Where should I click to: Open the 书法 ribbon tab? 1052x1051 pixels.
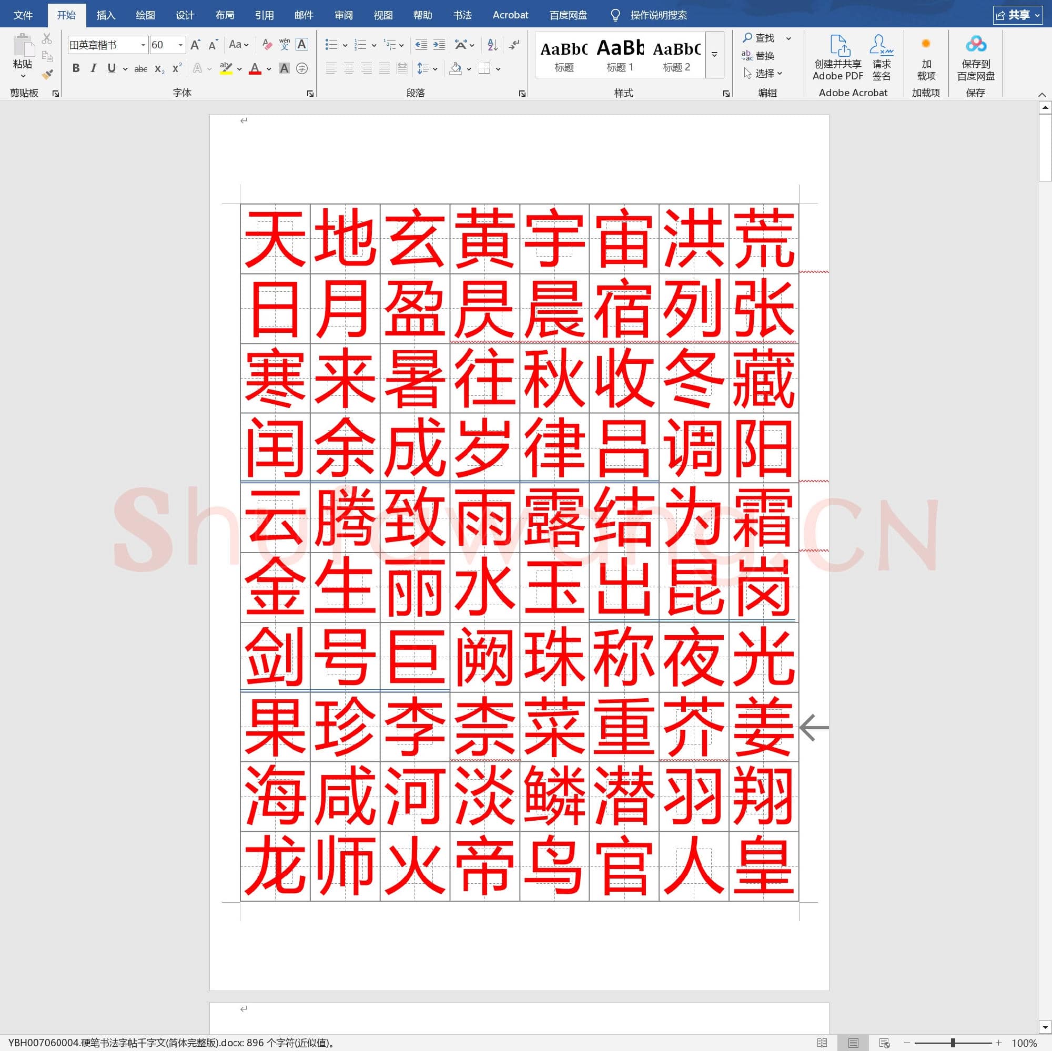462,15
